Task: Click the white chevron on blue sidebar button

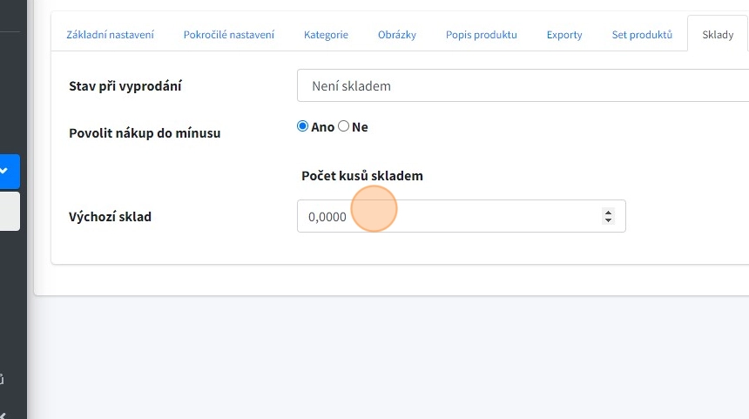Action: (x=4, y=172)
